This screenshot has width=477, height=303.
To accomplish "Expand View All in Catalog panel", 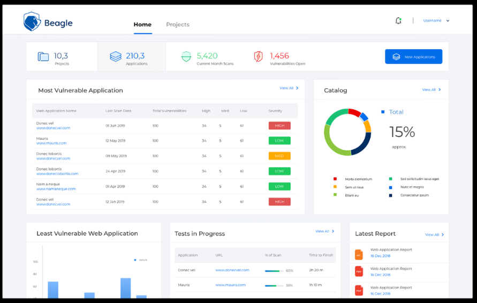I will coord(431,90).
